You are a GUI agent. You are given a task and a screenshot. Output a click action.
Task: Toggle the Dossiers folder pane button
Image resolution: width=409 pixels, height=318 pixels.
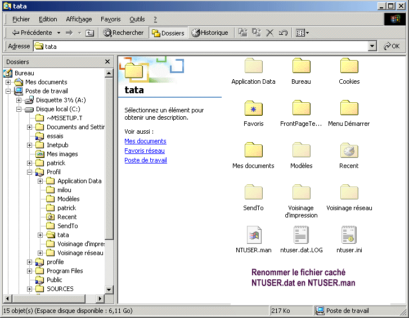coord(168,33)
